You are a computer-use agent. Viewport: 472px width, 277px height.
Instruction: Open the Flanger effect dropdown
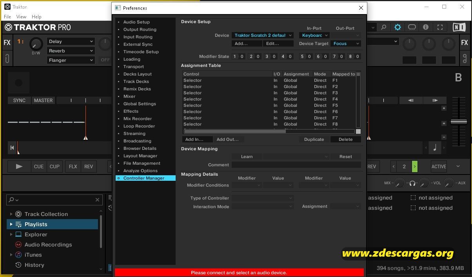point(71,60)
